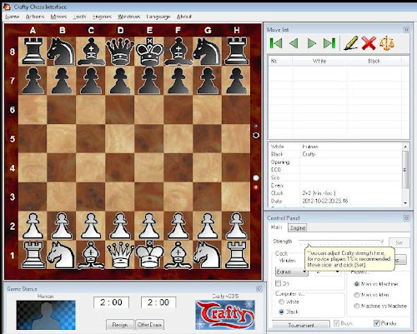Click the Offer Draw button
This screenshot has height=334, width=417.
click(x=149, y=325)
